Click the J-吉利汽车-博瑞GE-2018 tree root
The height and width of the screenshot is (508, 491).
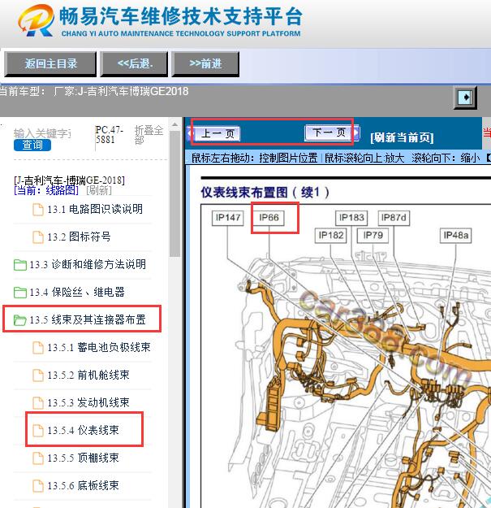[x=69, y=180]
